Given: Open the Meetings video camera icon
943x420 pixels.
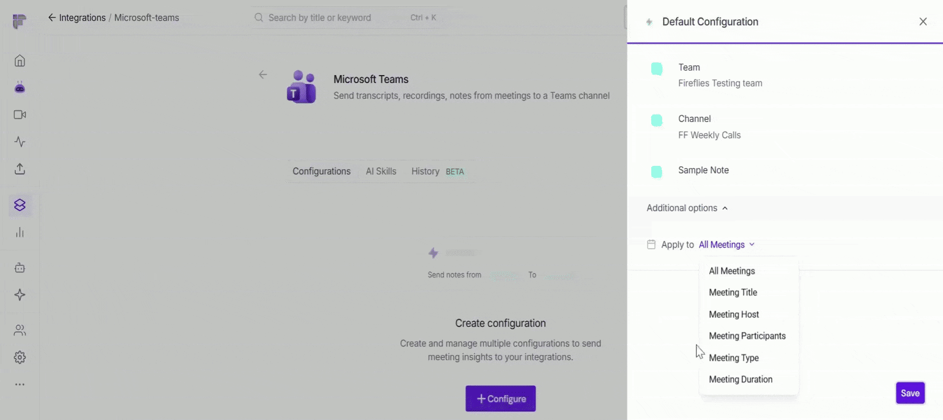Looking at the screenshot, I should [x=20, y=115].
